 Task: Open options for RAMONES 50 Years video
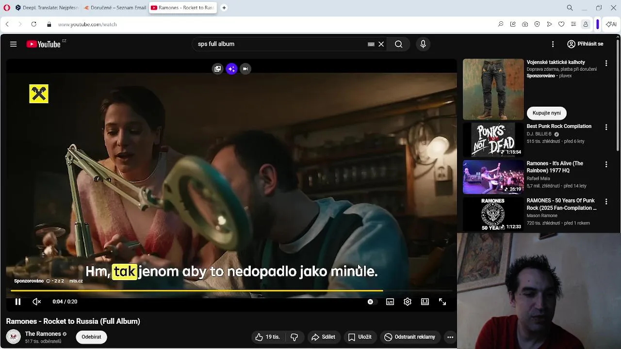[x=606, y=201]
